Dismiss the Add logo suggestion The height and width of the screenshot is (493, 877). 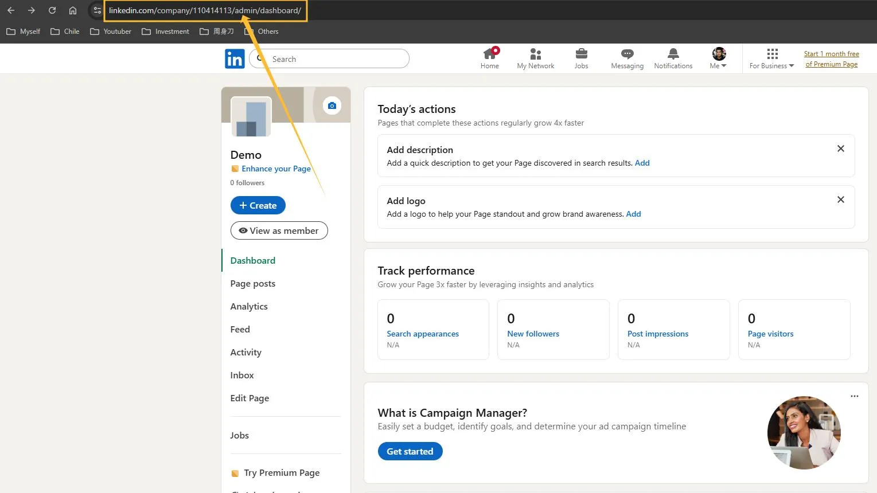point(840,199)
